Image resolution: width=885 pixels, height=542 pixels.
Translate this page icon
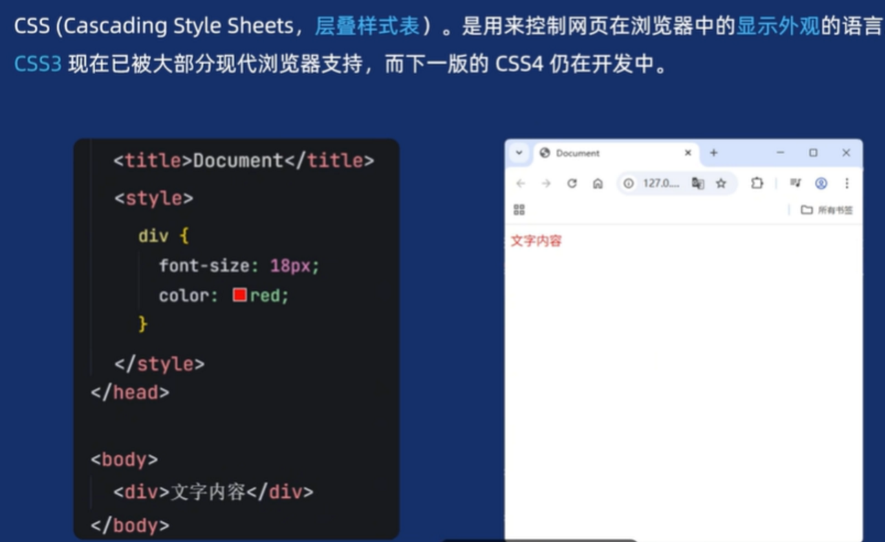[697, 183]
